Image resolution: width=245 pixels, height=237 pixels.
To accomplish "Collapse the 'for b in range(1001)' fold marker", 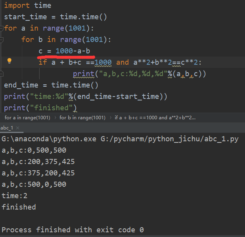I will [x=2, y=40].
